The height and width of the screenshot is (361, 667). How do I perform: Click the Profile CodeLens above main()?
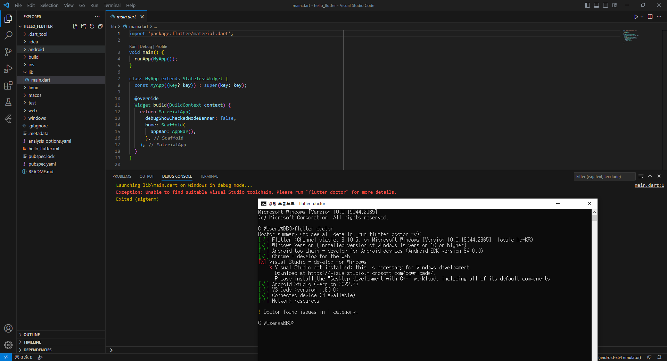[161, 47]
